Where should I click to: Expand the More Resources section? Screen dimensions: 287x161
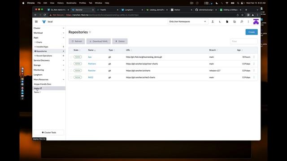point(49,80)
